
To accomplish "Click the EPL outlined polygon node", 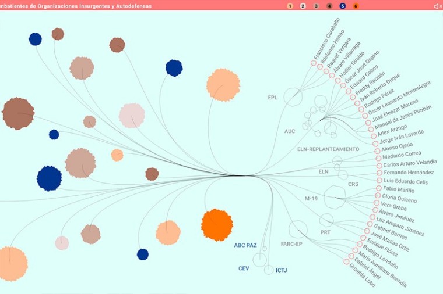I will (x=293, y=97).
